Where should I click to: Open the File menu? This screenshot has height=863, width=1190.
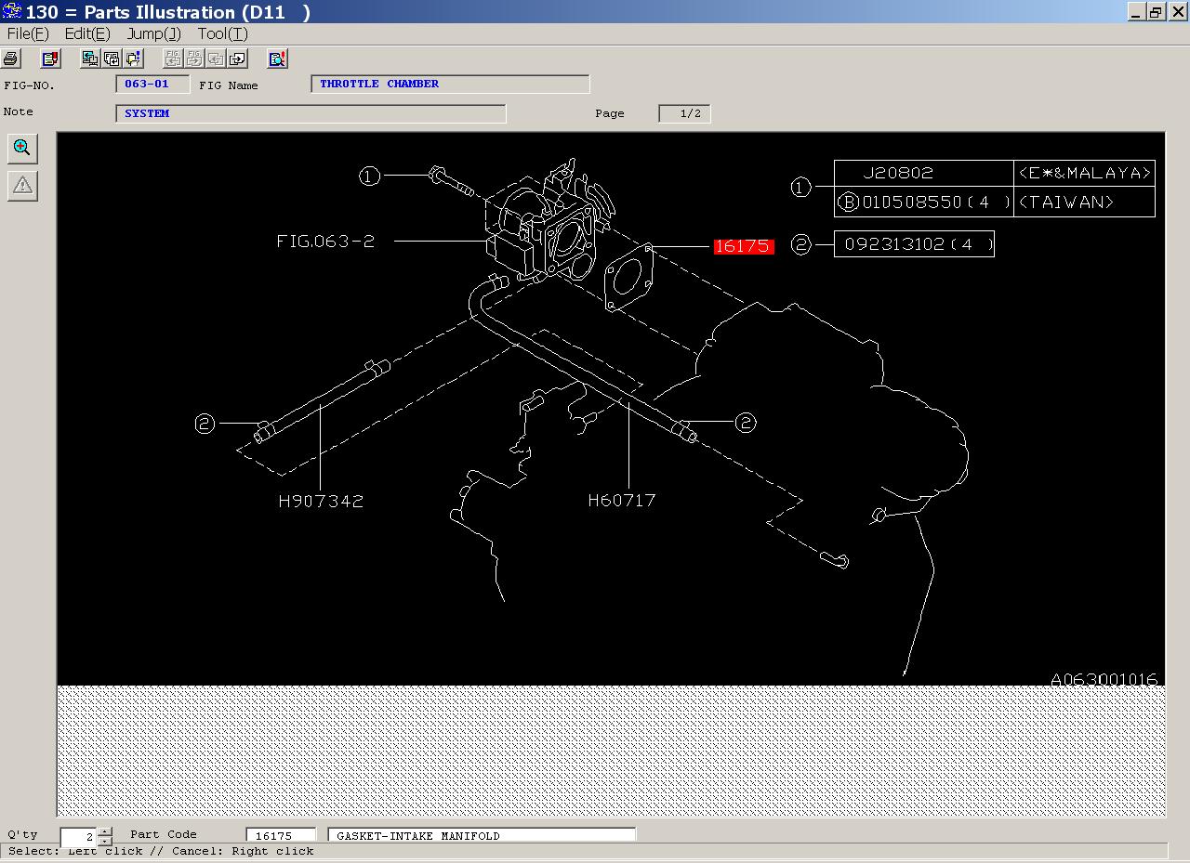coord(28,33)
